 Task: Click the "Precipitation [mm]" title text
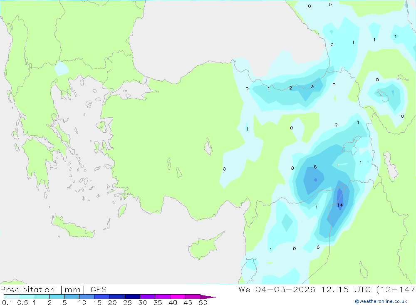[42, 290]
